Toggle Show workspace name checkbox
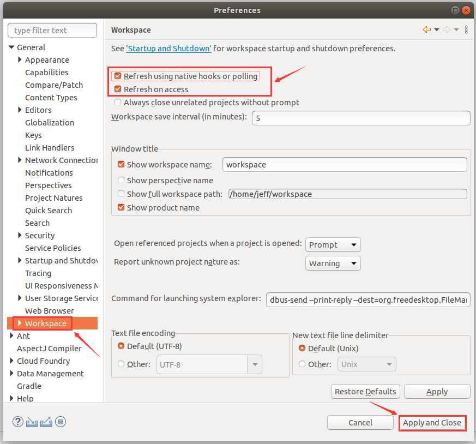 121,164
